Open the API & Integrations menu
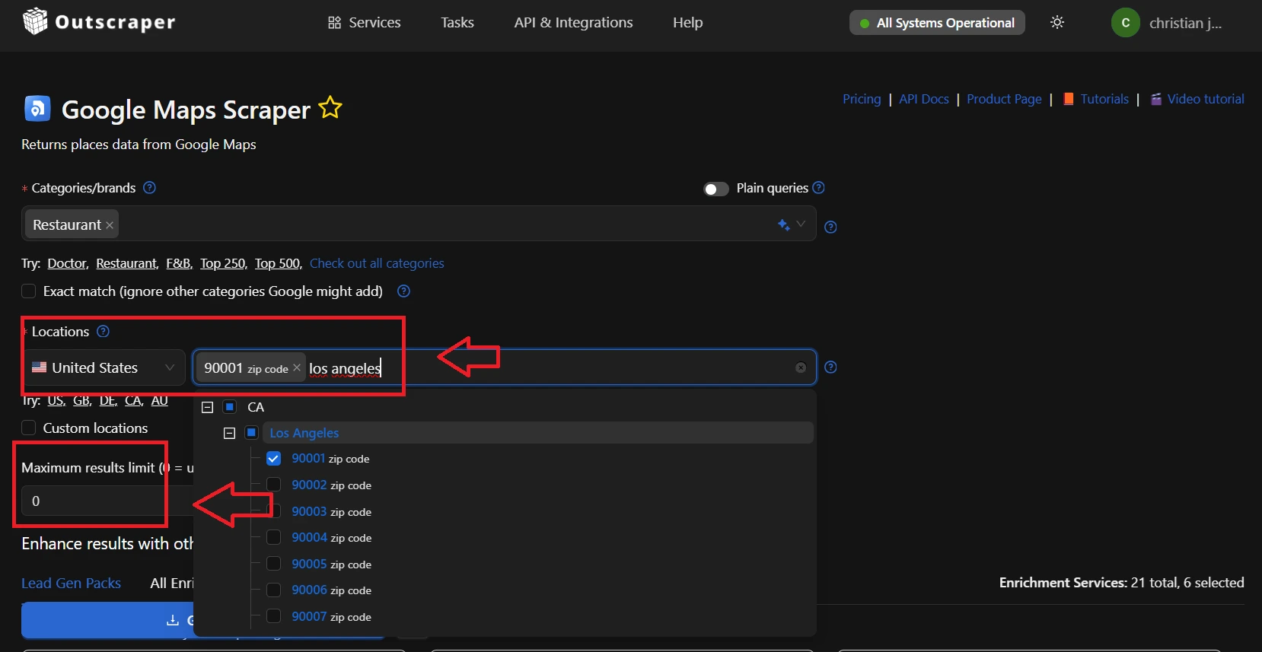 point(573,23)
